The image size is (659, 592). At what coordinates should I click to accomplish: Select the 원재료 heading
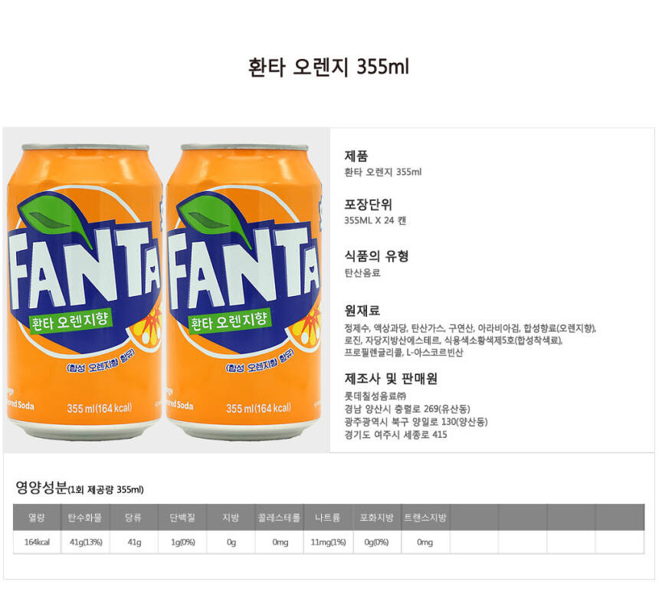point(362,311)
